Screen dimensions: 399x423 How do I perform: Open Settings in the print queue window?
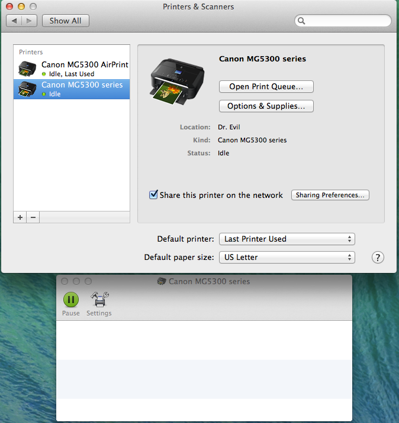[x=99, y=304]
